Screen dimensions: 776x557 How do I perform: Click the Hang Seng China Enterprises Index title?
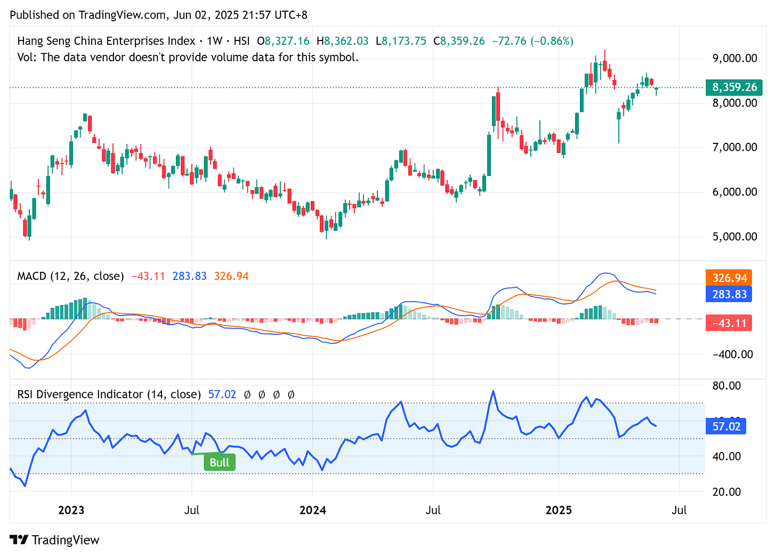[x=96, y=41]
